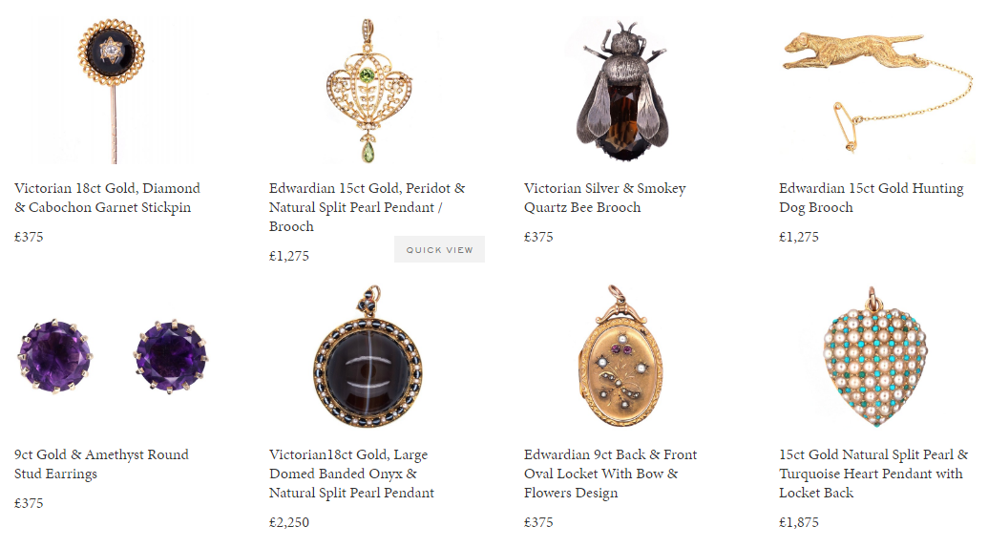Click the £1,275 hunting dog brooch price
Viewport: 988px width, 548px height.
[799, 237]
